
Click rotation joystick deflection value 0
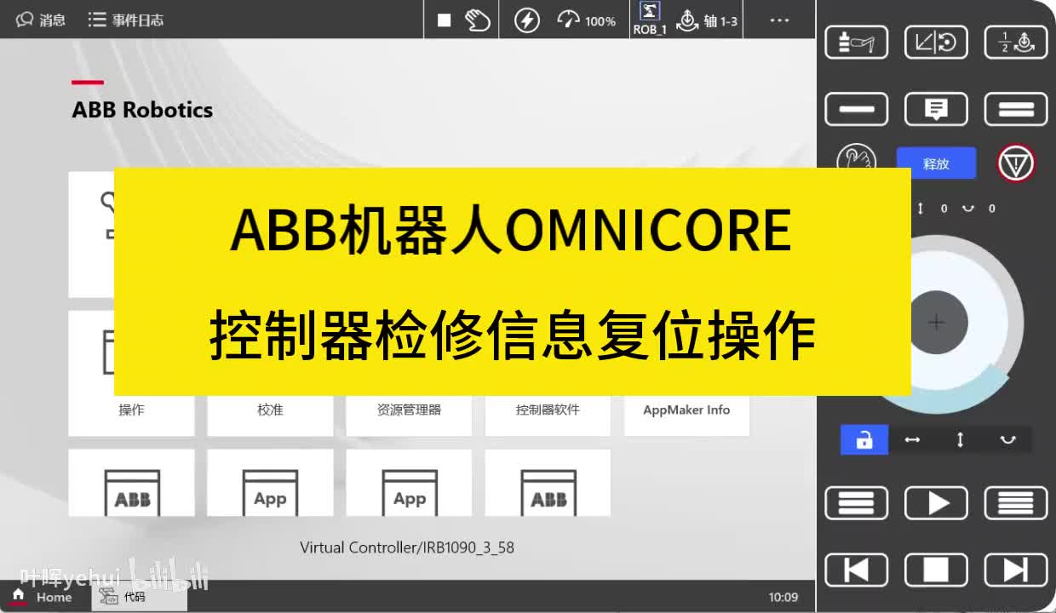pyautogui.click(x=991, y=209)
